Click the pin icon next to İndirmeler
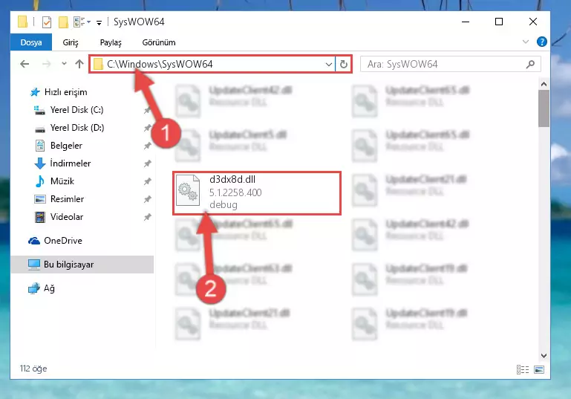The height and width of the screenshot is (399, 571). 147,163
